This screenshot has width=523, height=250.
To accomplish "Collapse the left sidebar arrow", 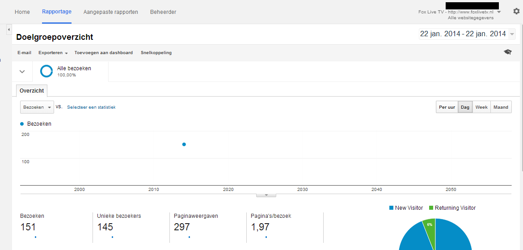I will point(8,30).
